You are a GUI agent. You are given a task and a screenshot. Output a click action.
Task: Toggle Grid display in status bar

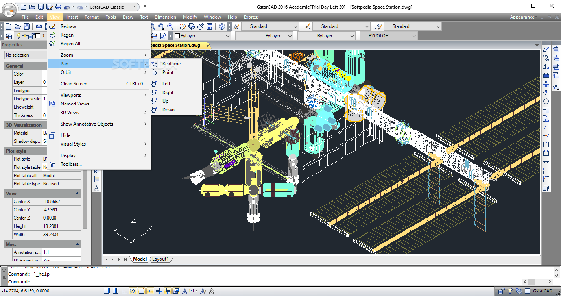(116, 291)
